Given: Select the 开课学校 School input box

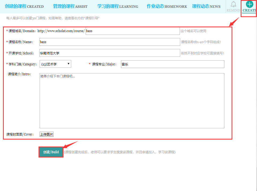Looking at the screenshot, I should [109, 53].
